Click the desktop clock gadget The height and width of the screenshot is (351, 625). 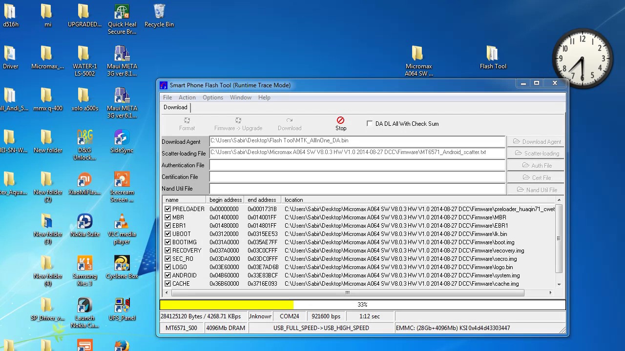pos(583,59)
